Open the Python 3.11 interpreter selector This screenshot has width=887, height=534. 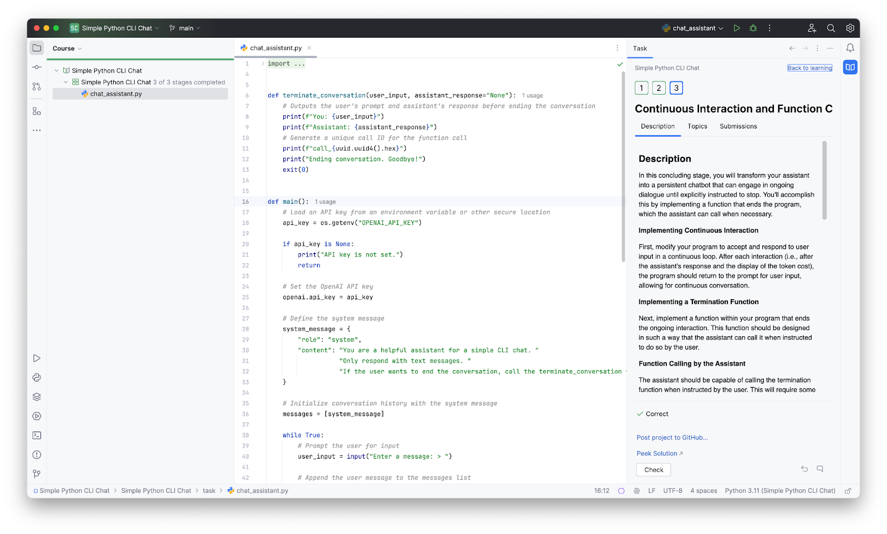(780, 491)
